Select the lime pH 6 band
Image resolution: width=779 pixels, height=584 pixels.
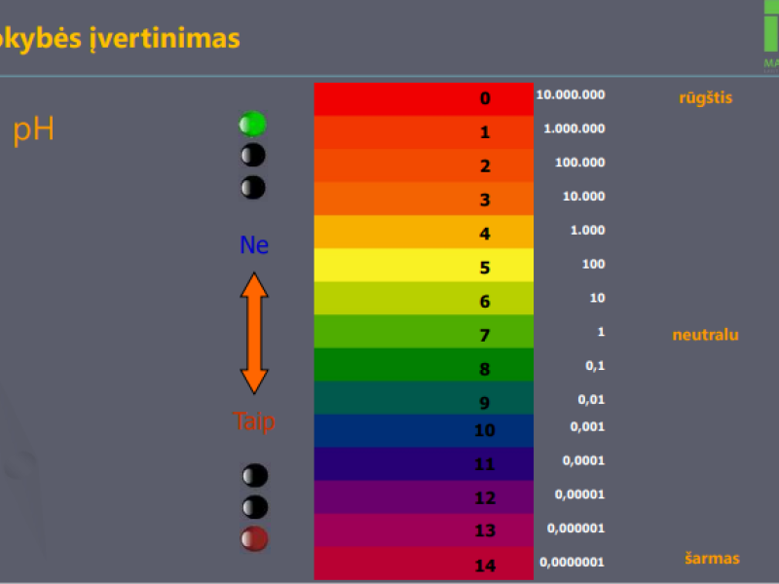pos(424,299)
